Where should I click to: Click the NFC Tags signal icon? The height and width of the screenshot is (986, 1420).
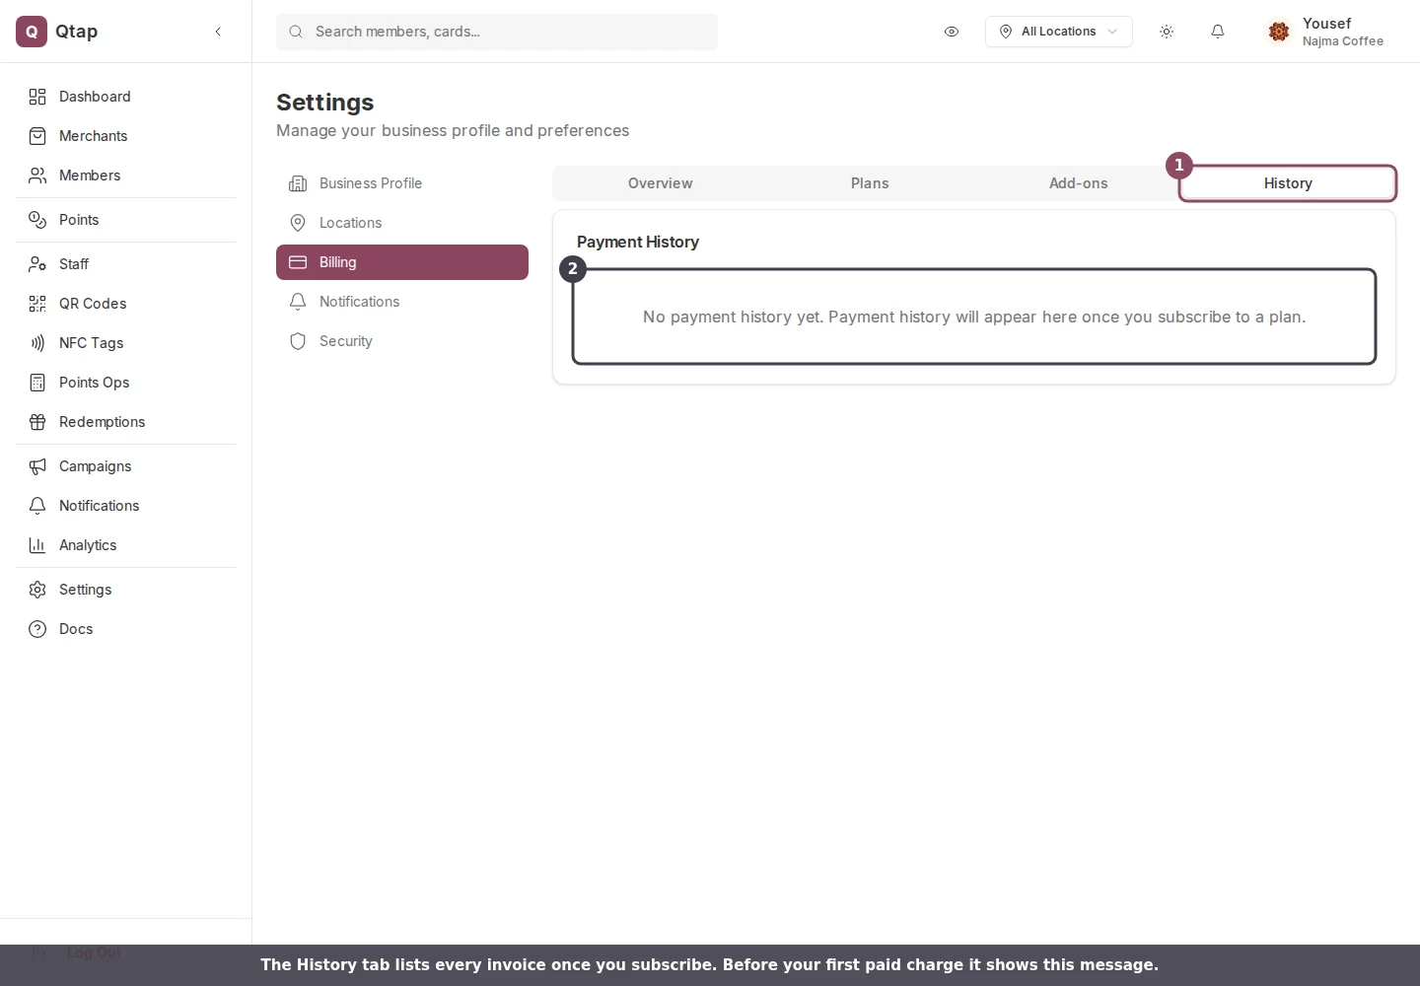point(37,343)
